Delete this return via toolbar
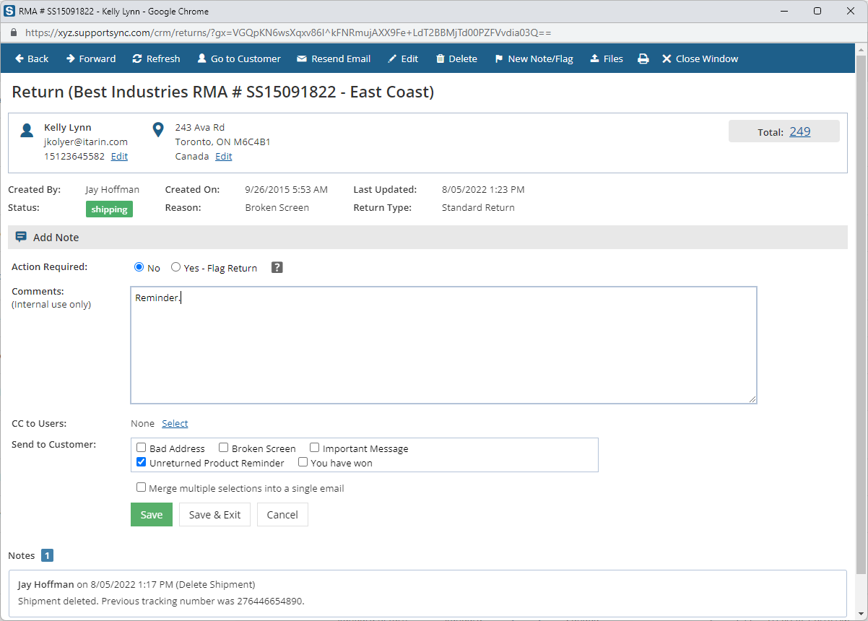Screen dimensions: 868x621 coord(456,59)
